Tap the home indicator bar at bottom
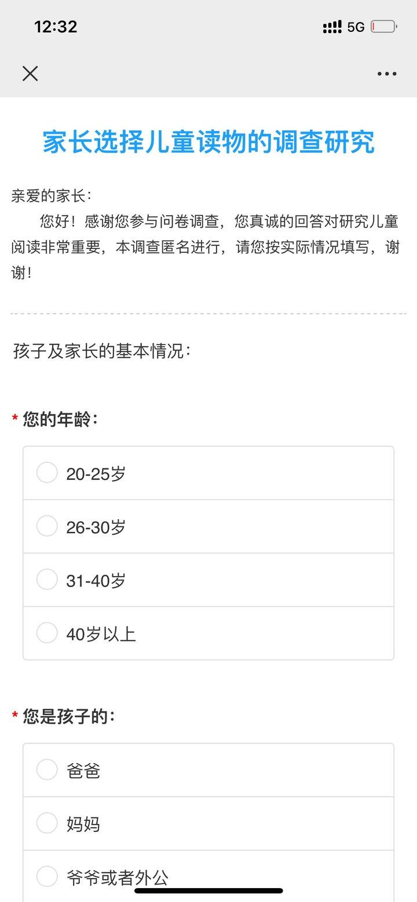 pos(209,890)
